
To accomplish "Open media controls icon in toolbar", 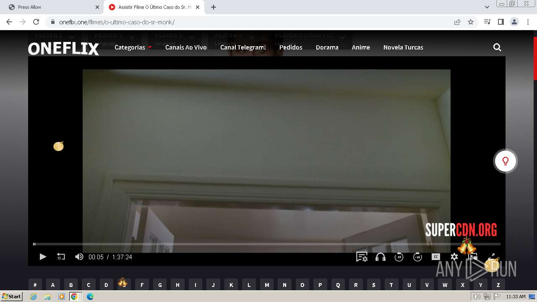I will [x=487, y=22].
